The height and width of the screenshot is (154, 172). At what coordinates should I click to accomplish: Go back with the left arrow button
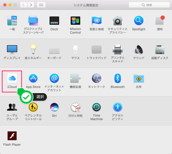[x=23, y=5]
